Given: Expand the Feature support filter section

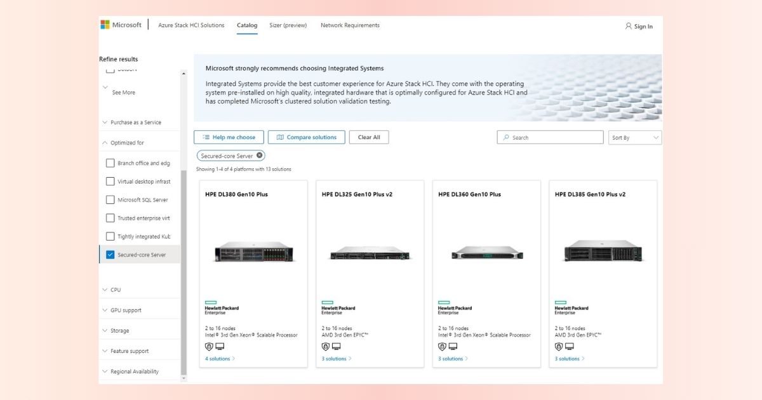Looking at the screenshot, I should 140,351.
